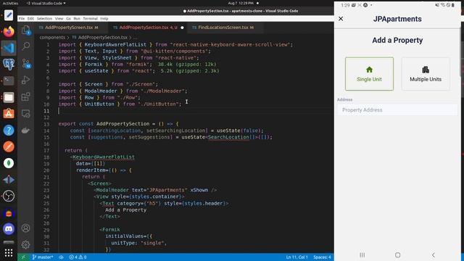Open the clock showing Aug 7
The width and height of the screenshot is (464, 261).
point(241,3)
